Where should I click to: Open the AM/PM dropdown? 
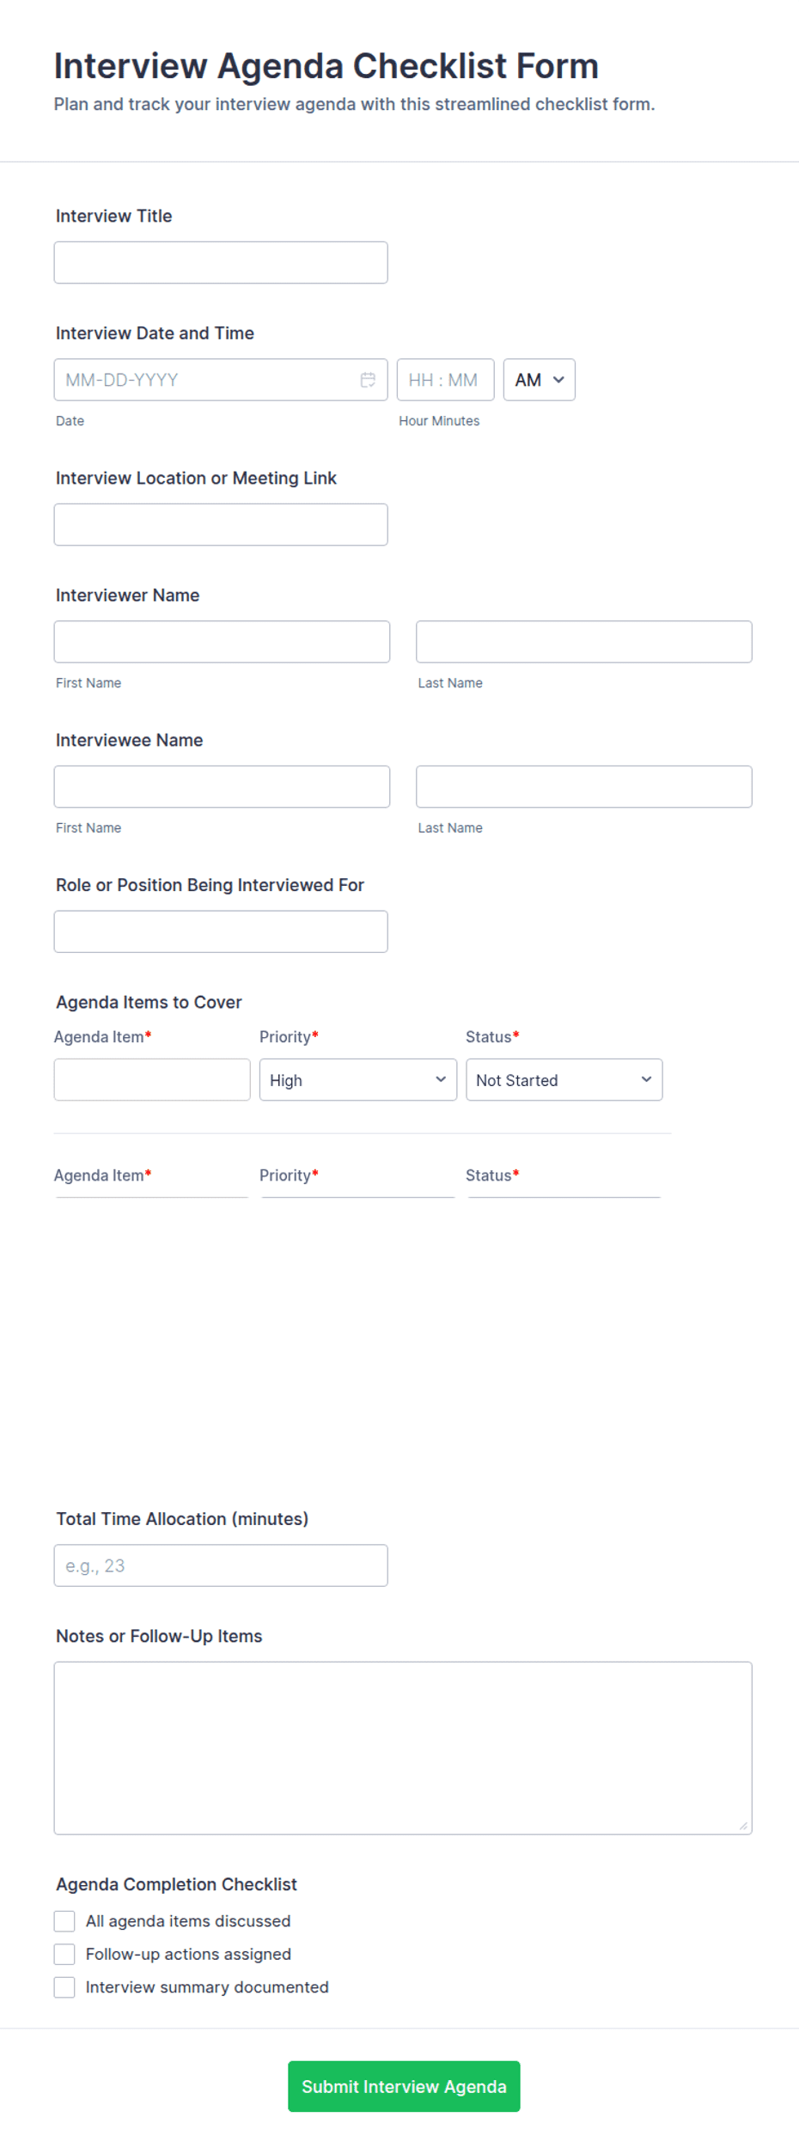tap(539, 380)
